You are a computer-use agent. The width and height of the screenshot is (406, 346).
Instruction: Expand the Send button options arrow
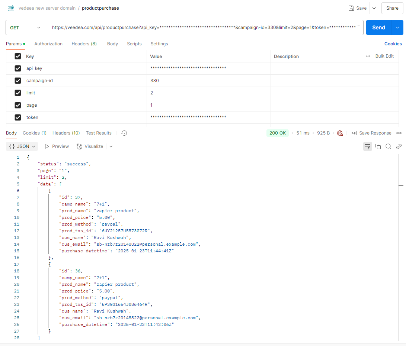pos(397,28)
